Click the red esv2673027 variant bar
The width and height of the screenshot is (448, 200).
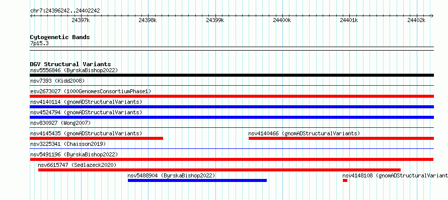tap(232, 96)
